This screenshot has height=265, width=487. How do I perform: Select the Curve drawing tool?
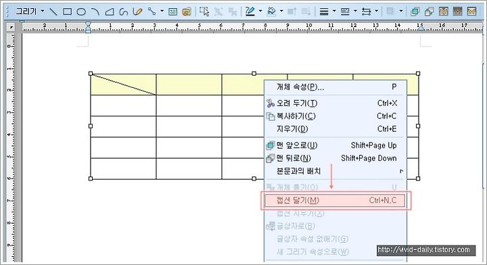pos(123,11)
